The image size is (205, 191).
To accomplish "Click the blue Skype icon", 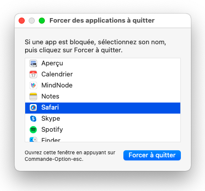I will click(33, 119).
